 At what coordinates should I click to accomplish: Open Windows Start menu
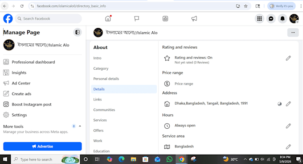5,160
